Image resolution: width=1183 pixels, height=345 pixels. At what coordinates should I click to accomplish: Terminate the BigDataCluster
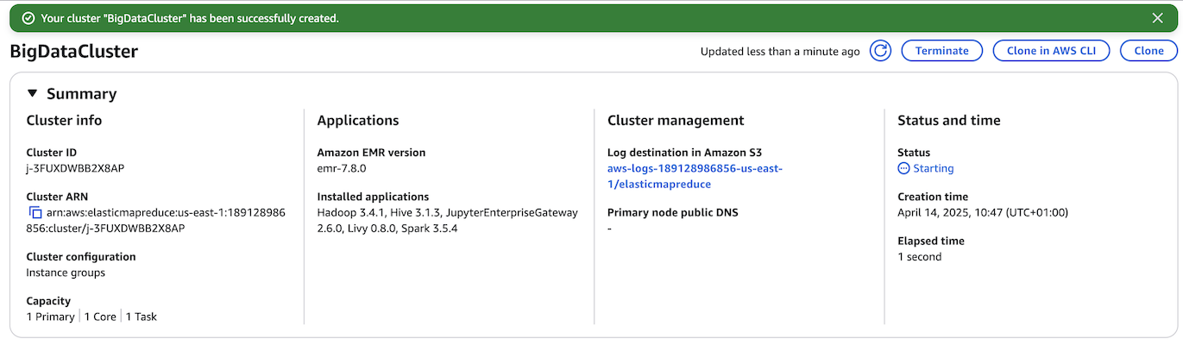[x=941, y=51]
